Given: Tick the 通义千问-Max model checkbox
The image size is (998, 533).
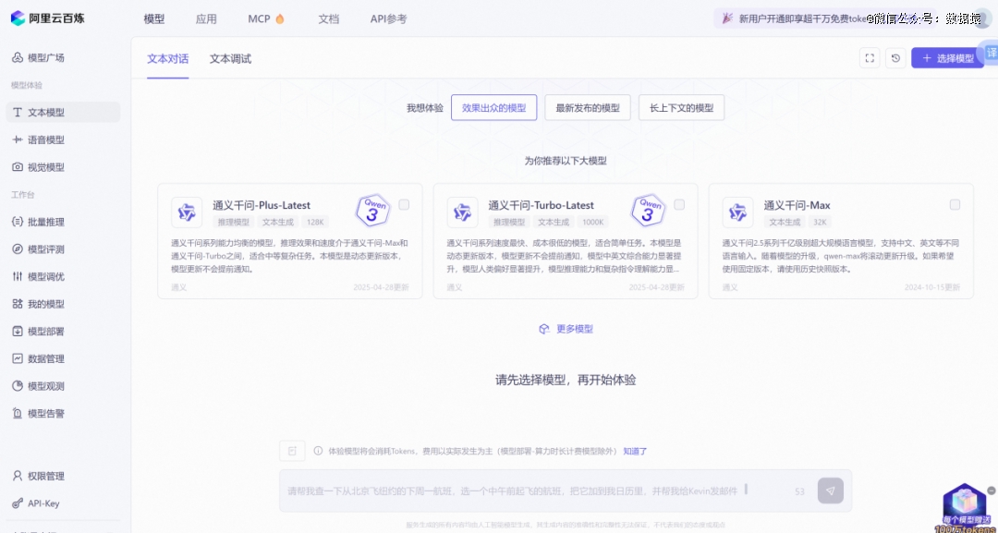Looking at the screenshot, I should [x=955, y=204].
